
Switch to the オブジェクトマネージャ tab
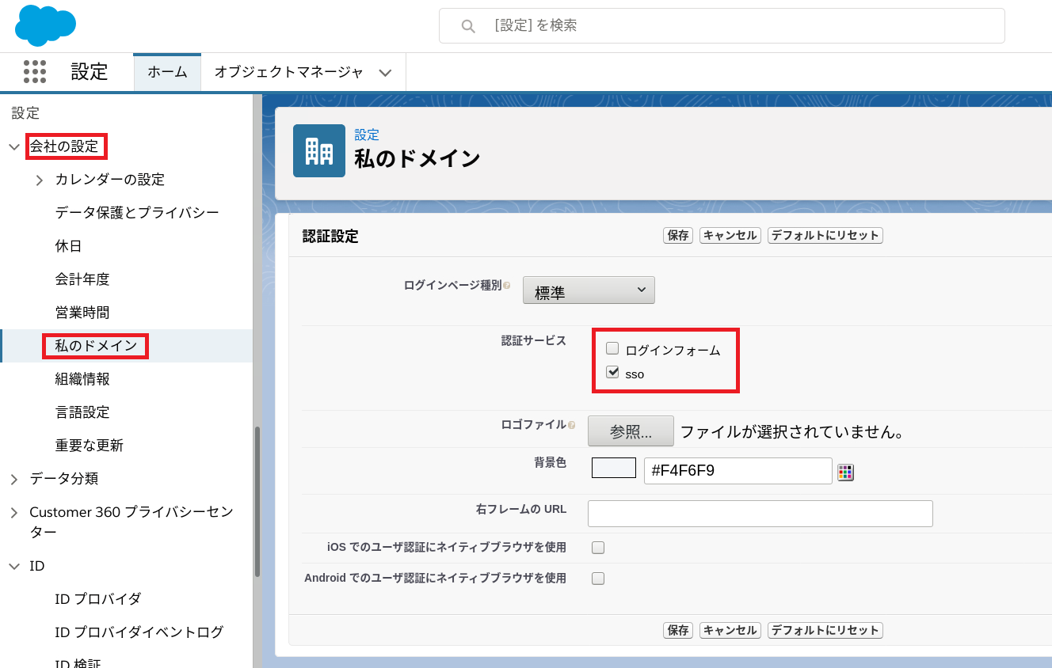click(289, 72)
